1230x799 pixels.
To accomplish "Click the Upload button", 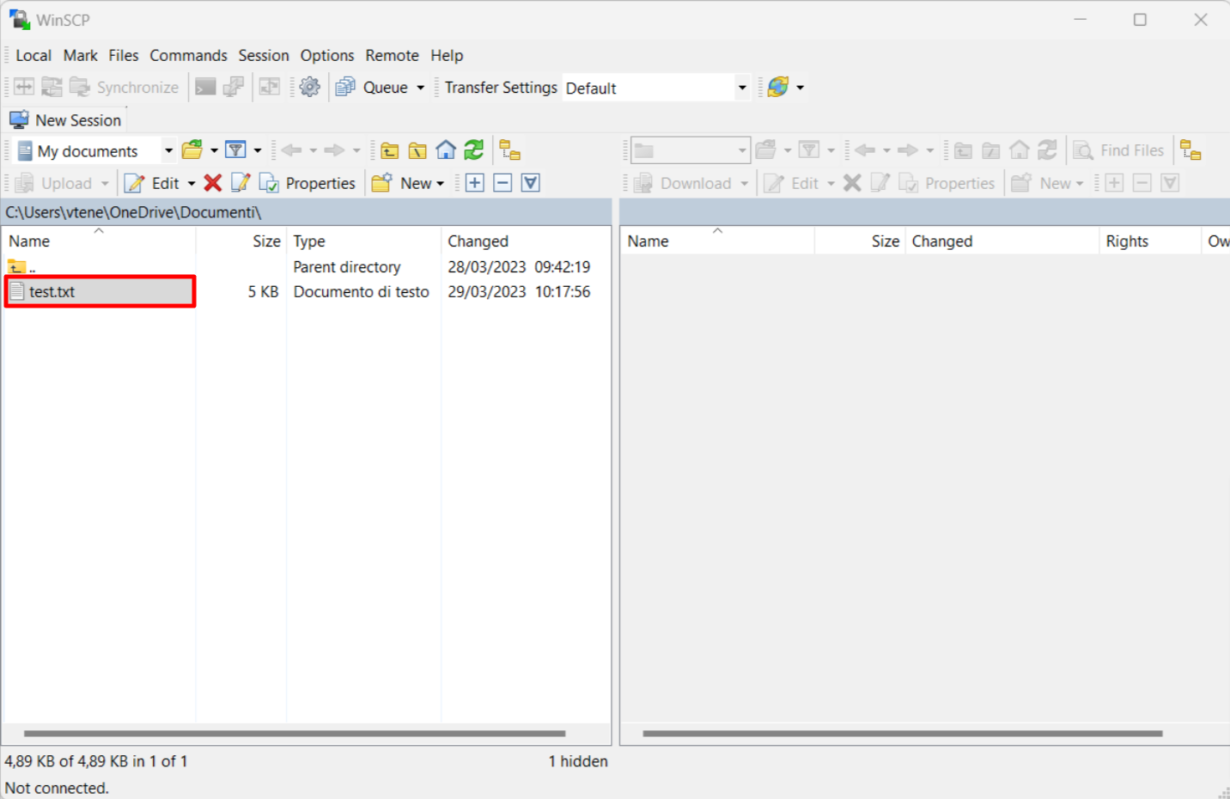I will pos(54,183).
